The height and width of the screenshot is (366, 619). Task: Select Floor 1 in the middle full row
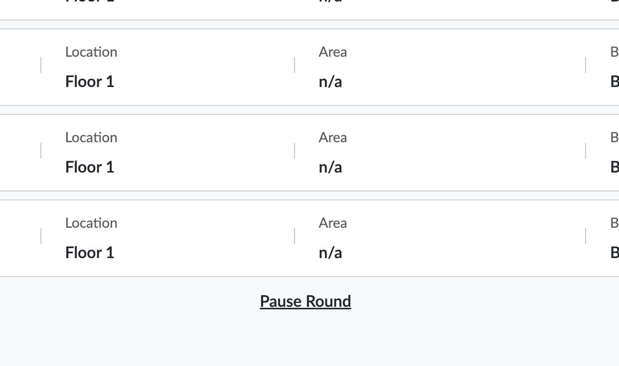[x=90, y=167]
